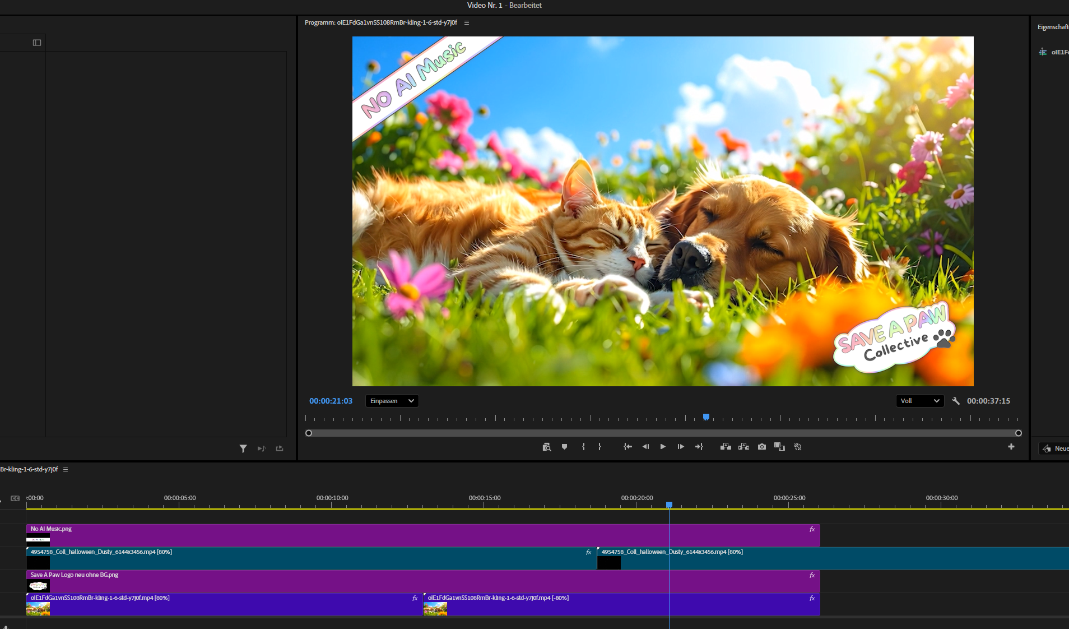Click the Extract button icon
1069x629 pixels.
pyautogui.click(x=743, y=447)
